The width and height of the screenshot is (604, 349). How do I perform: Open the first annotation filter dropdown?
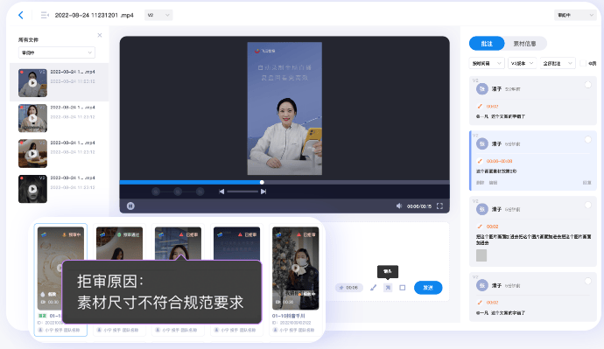487,63
